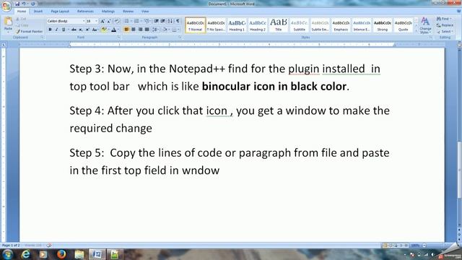The height and width of the screenshot is (260, 462).
Task: Apply the Normal style
Action: [x=196, y=25]
